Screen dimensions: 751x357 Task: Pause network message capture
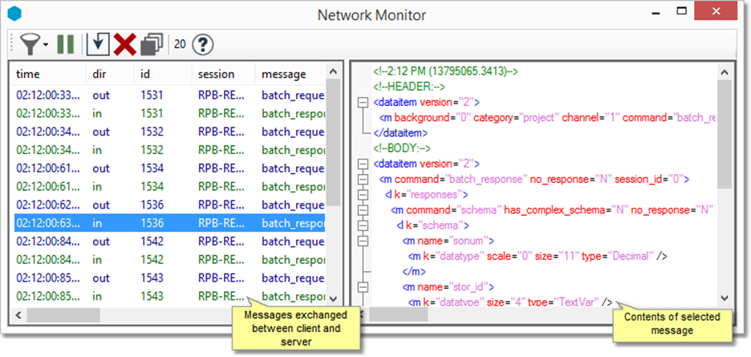66,43
